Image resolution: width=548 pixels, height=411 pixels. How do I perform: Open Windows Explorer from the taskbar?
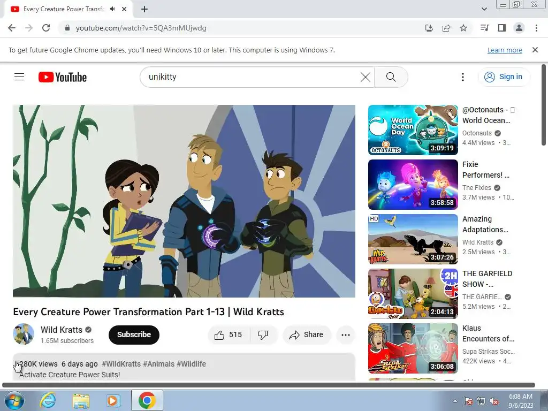[81, 400]
